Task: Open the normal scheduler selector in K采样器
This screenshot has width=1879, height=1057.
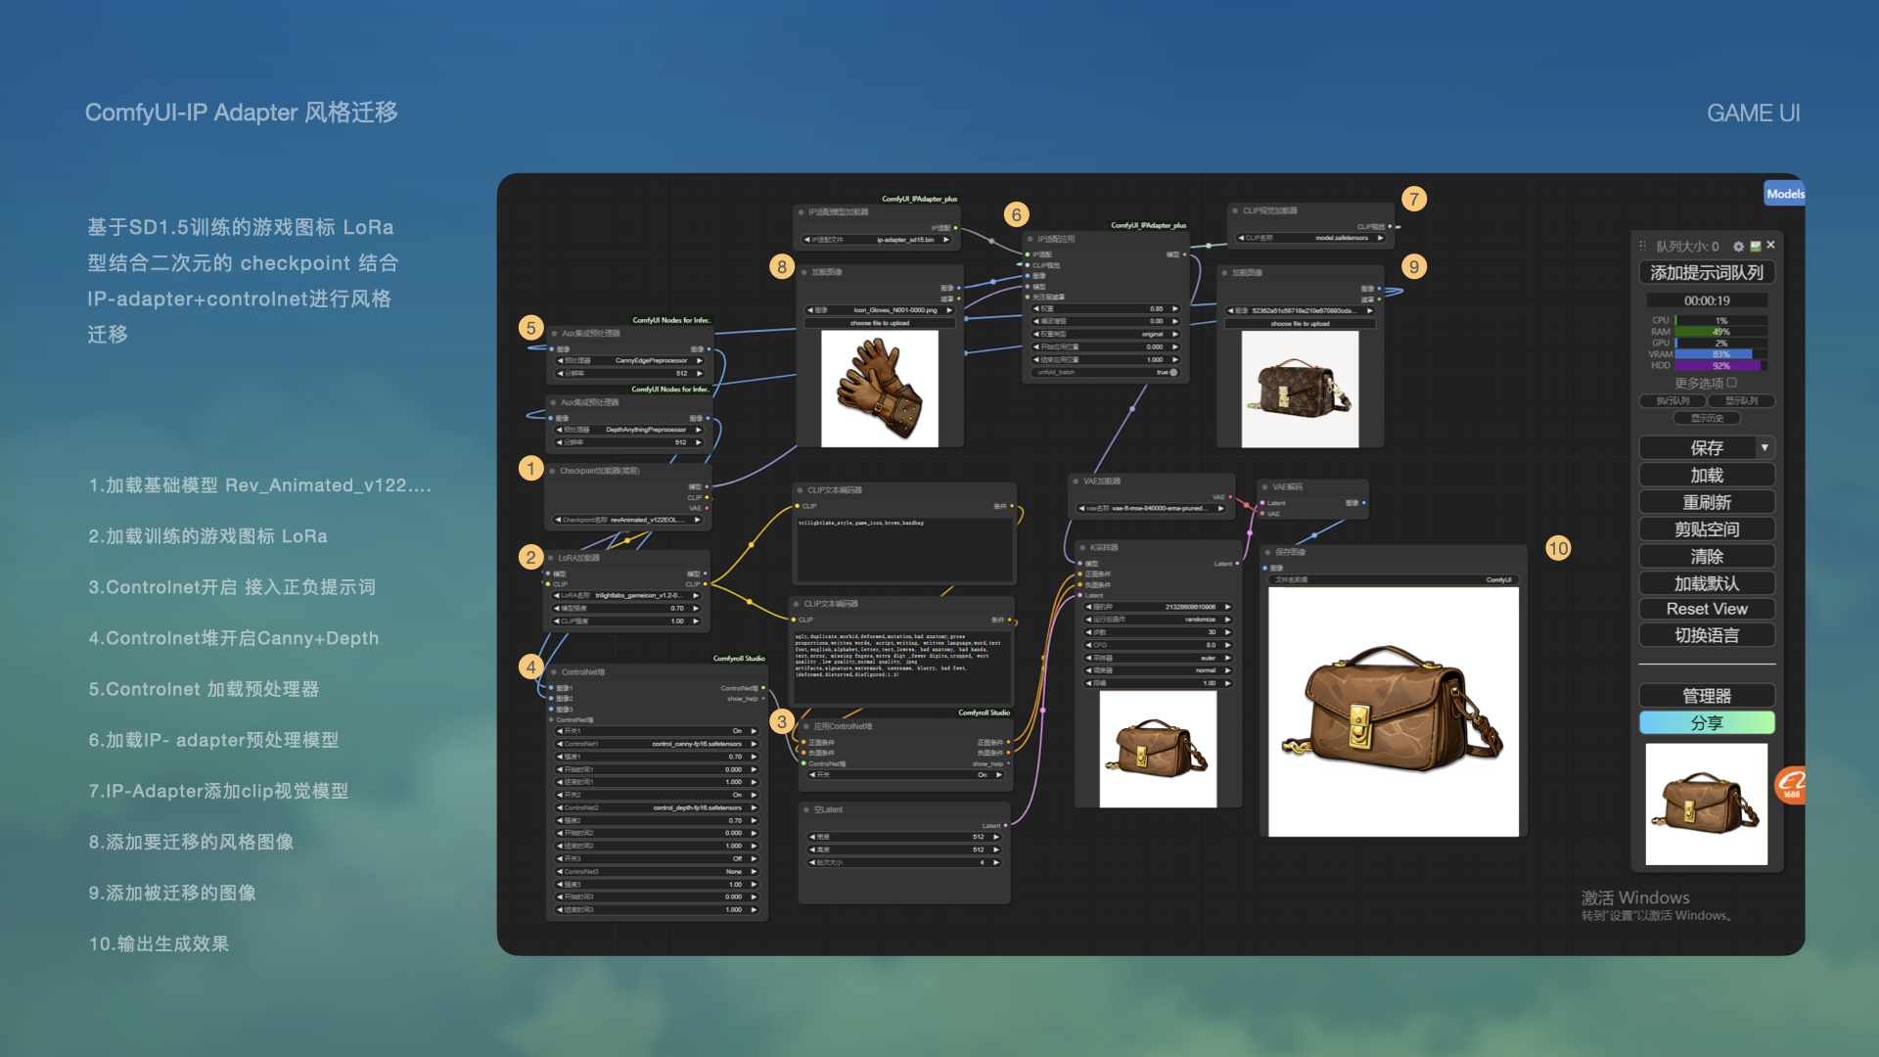Action: point(1158,670)
